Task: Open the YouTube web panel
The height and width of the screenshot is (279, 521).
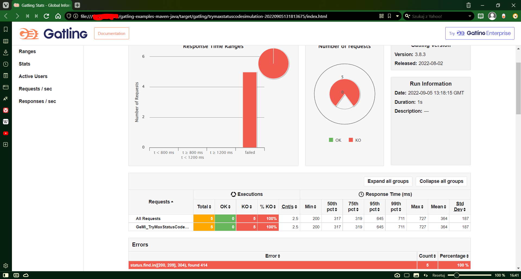Action: tap(5, 133)
